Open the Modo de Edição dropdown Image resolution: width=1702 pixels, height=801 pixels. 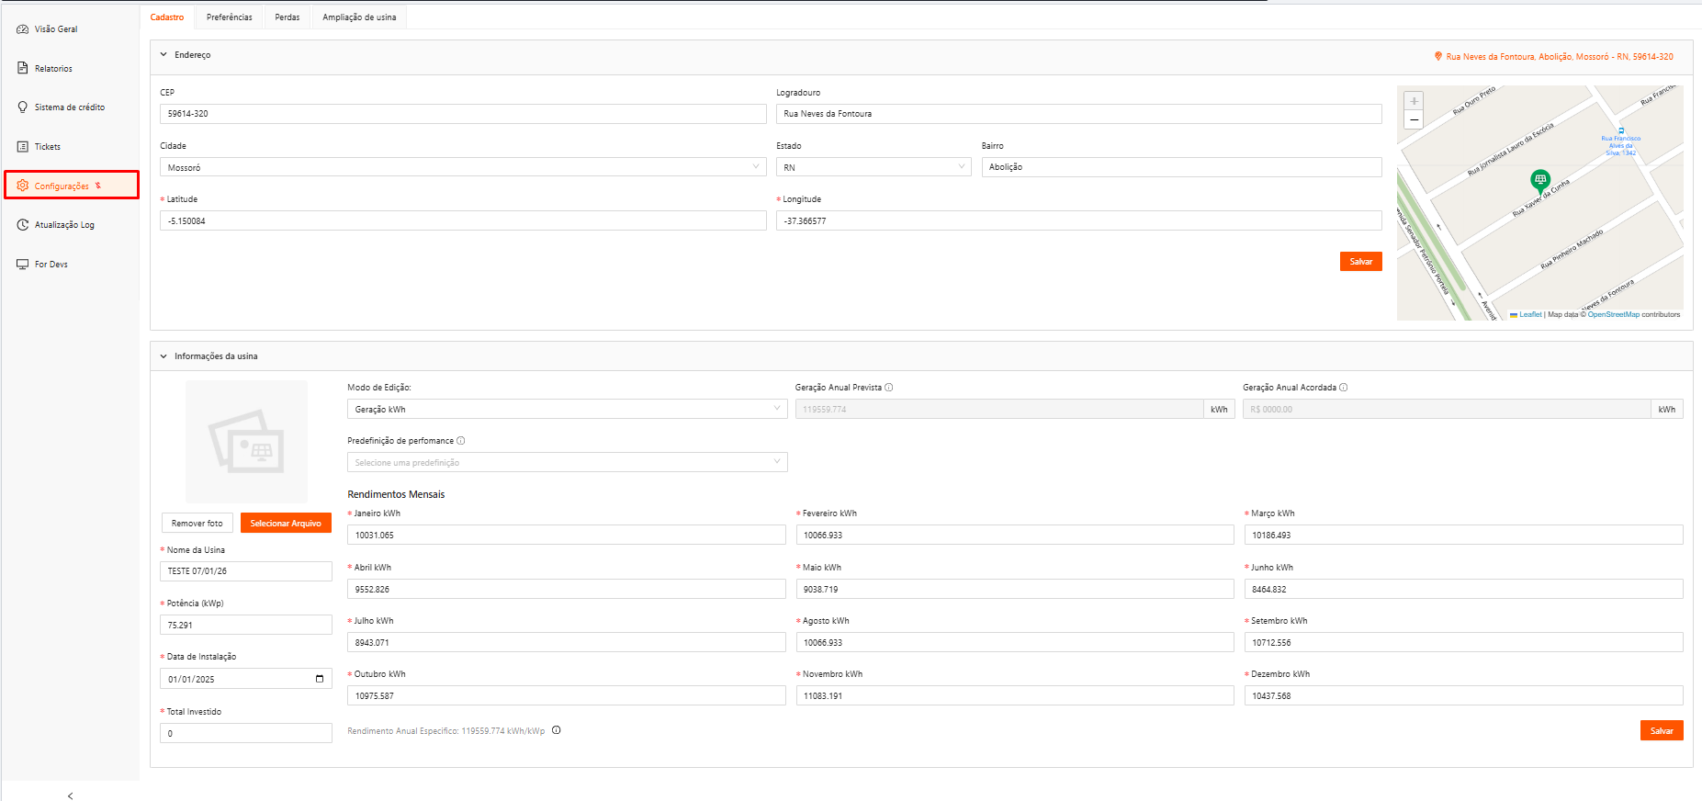(x=568, y=409)
